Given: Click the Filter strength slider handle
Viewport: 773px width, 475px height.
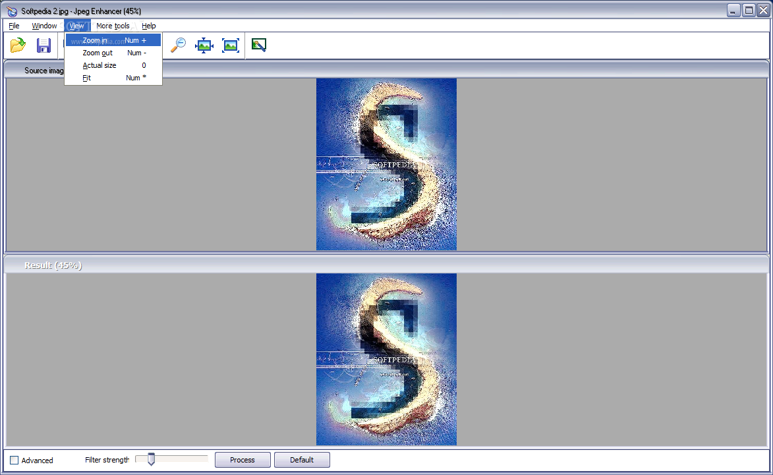Looking at the screenshot, I should [x=152, y=459].
